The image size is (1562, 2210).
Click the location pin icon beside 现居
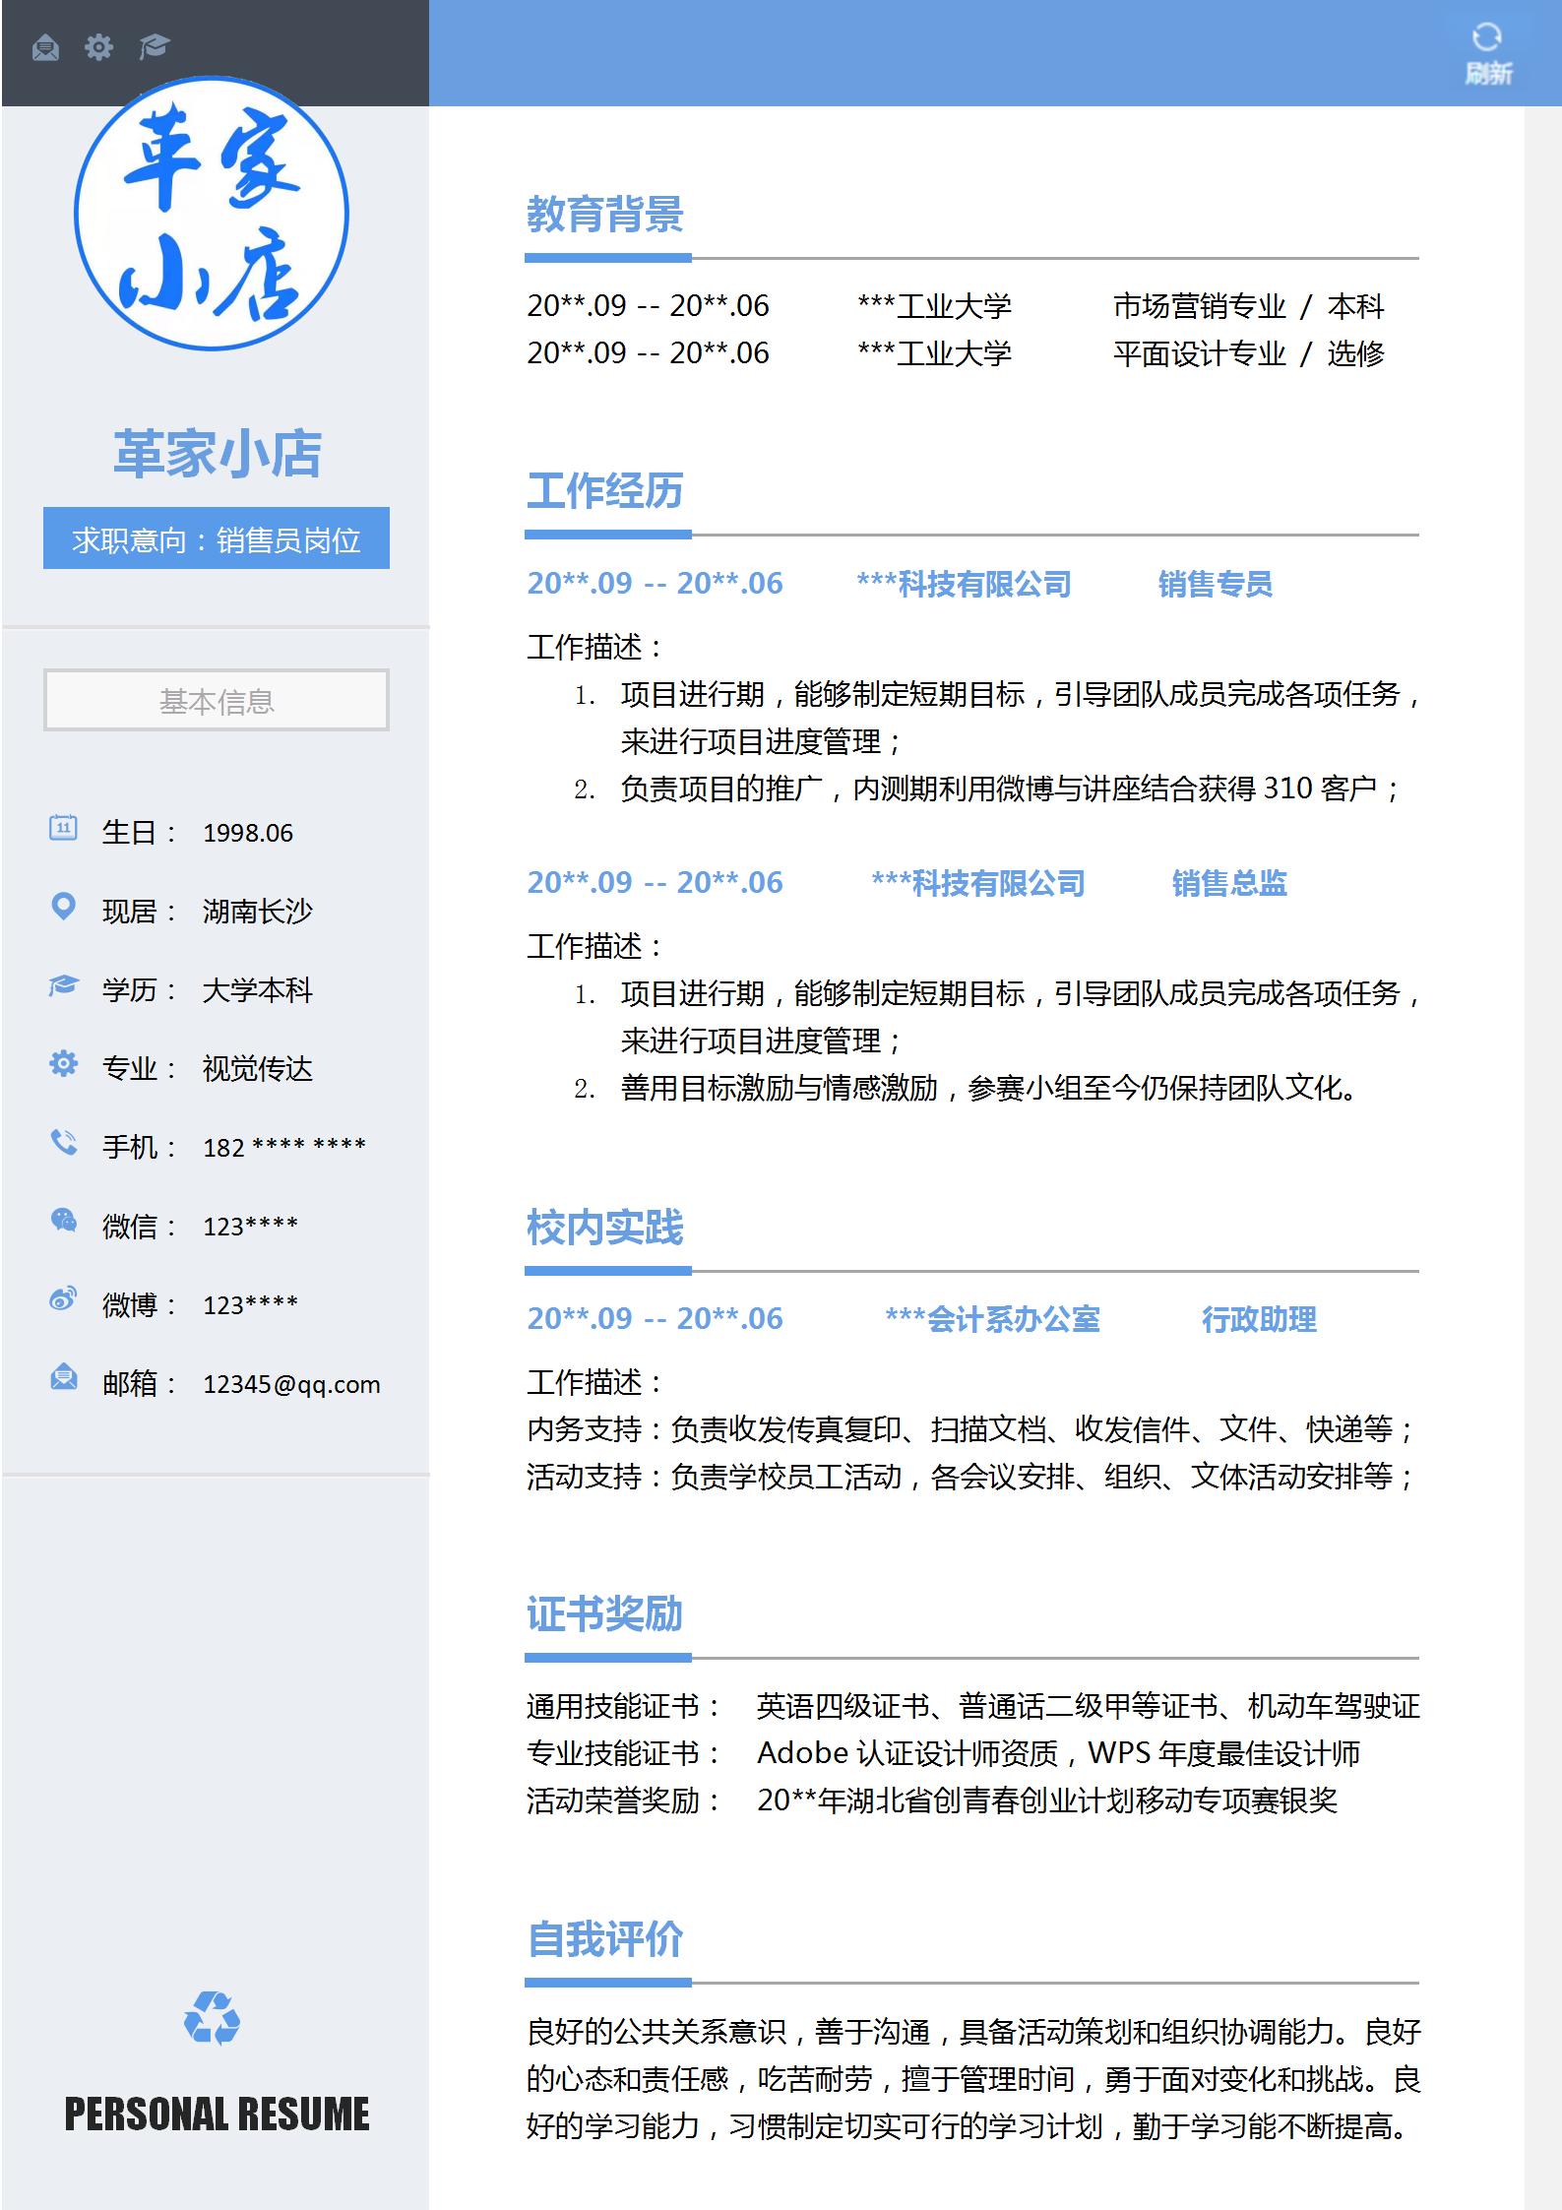coord(63,906)
